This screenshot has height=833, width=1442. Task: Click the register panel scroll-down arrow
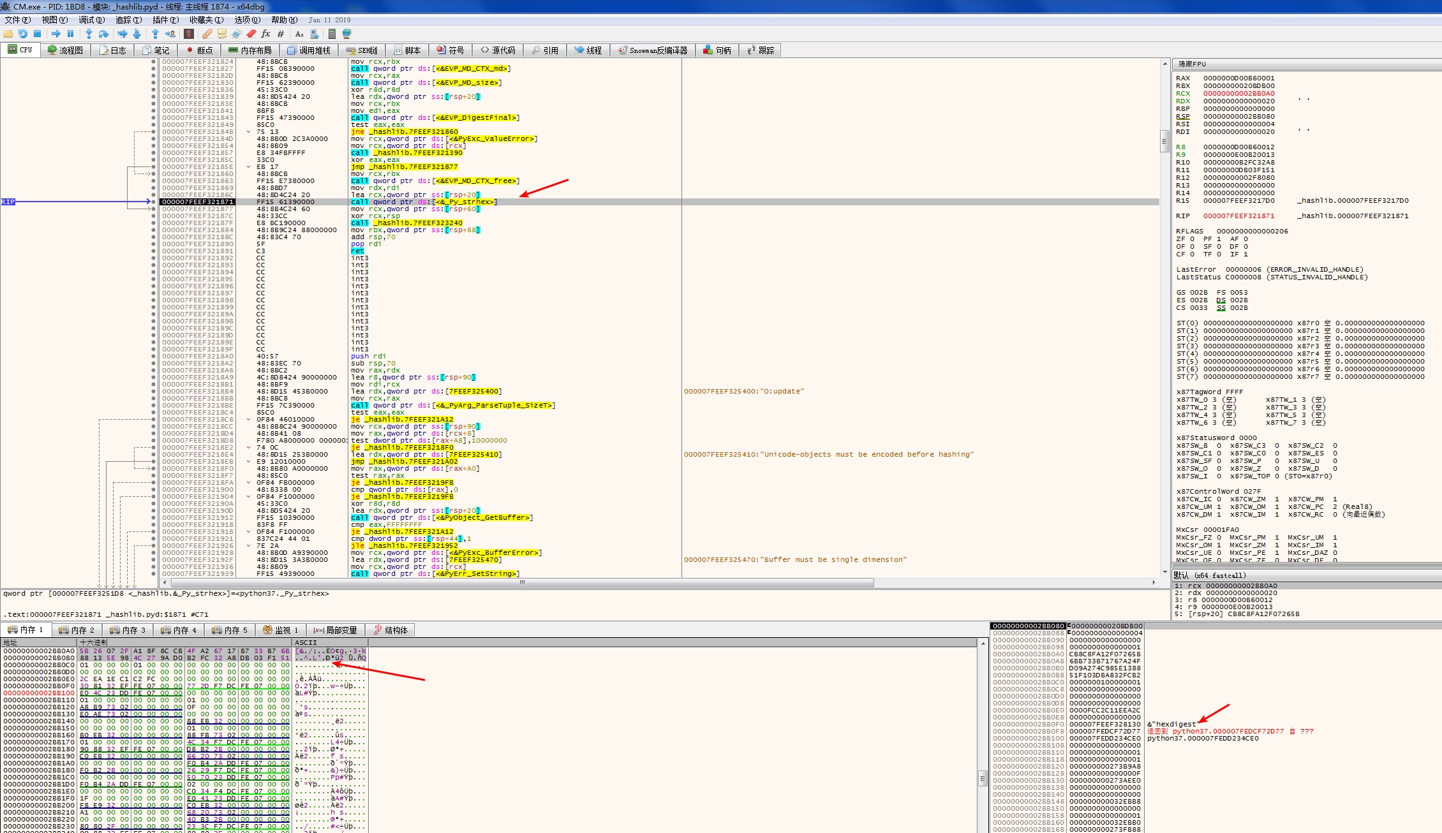1166,572
